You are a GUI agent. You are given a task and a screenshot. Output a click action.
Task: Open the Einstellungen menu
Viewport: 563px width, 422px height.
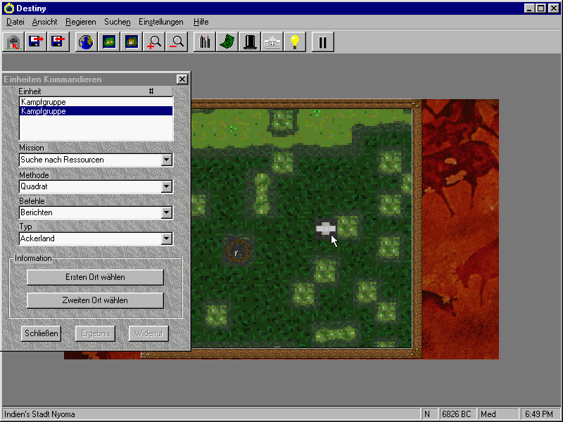pos(161,22)
